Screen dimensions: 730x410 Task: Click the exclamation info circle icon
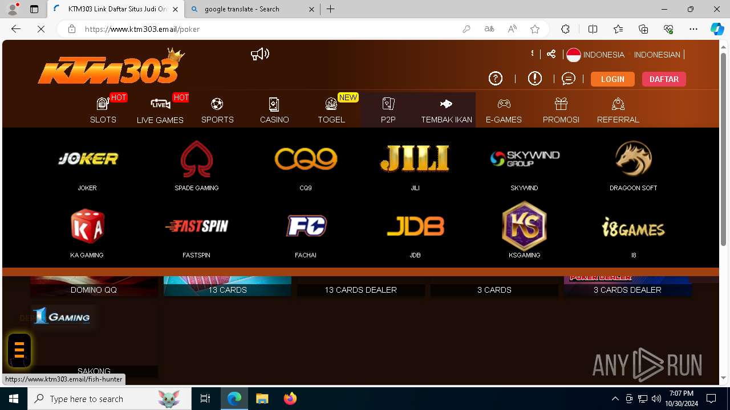(535, 79)
